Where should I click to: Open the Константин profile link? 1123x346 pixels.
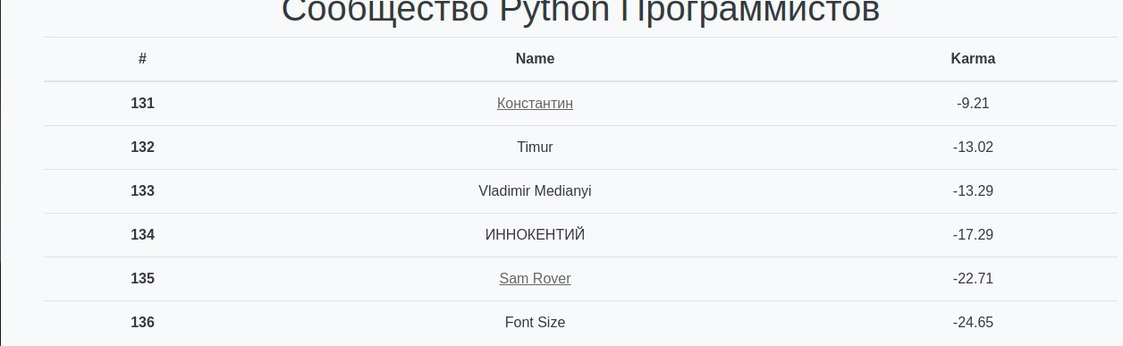coord(535,103)
